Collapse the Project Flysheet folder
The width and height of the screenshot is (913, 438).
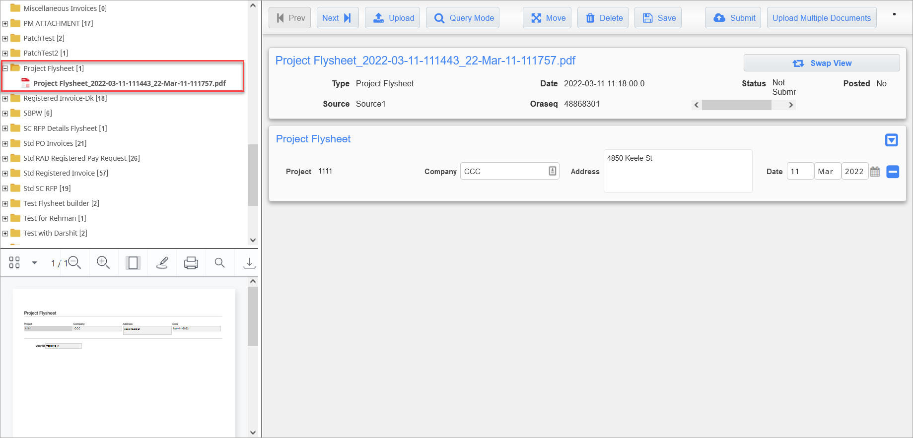point(5,68)
